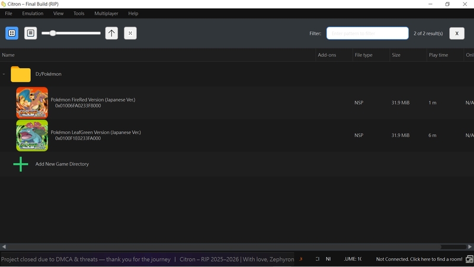Focus the filter pattern input field
Image resolution: width=474 pixels, height=267 pixels.
click(367, 33)
